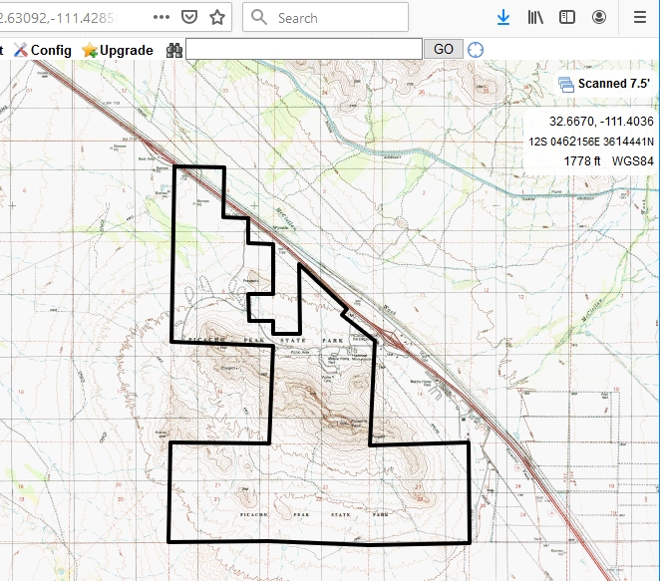Image resolution: width=660 pixels, height=581 pixels.
Task: Open the Firefox hamburger menu
Action: coord(640,17)
